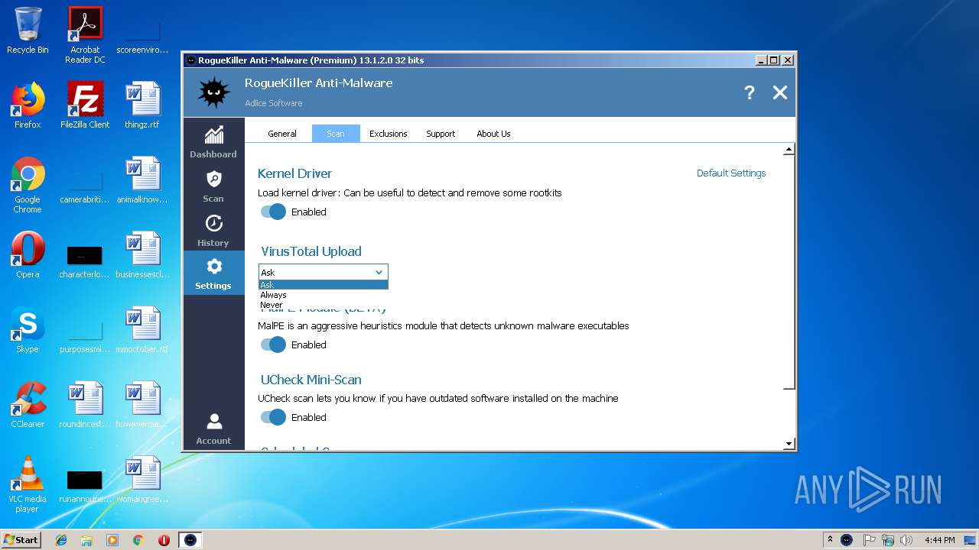The image size is (979, 550).
Task: Launch VLC media player shortcut
Action: 28,484
